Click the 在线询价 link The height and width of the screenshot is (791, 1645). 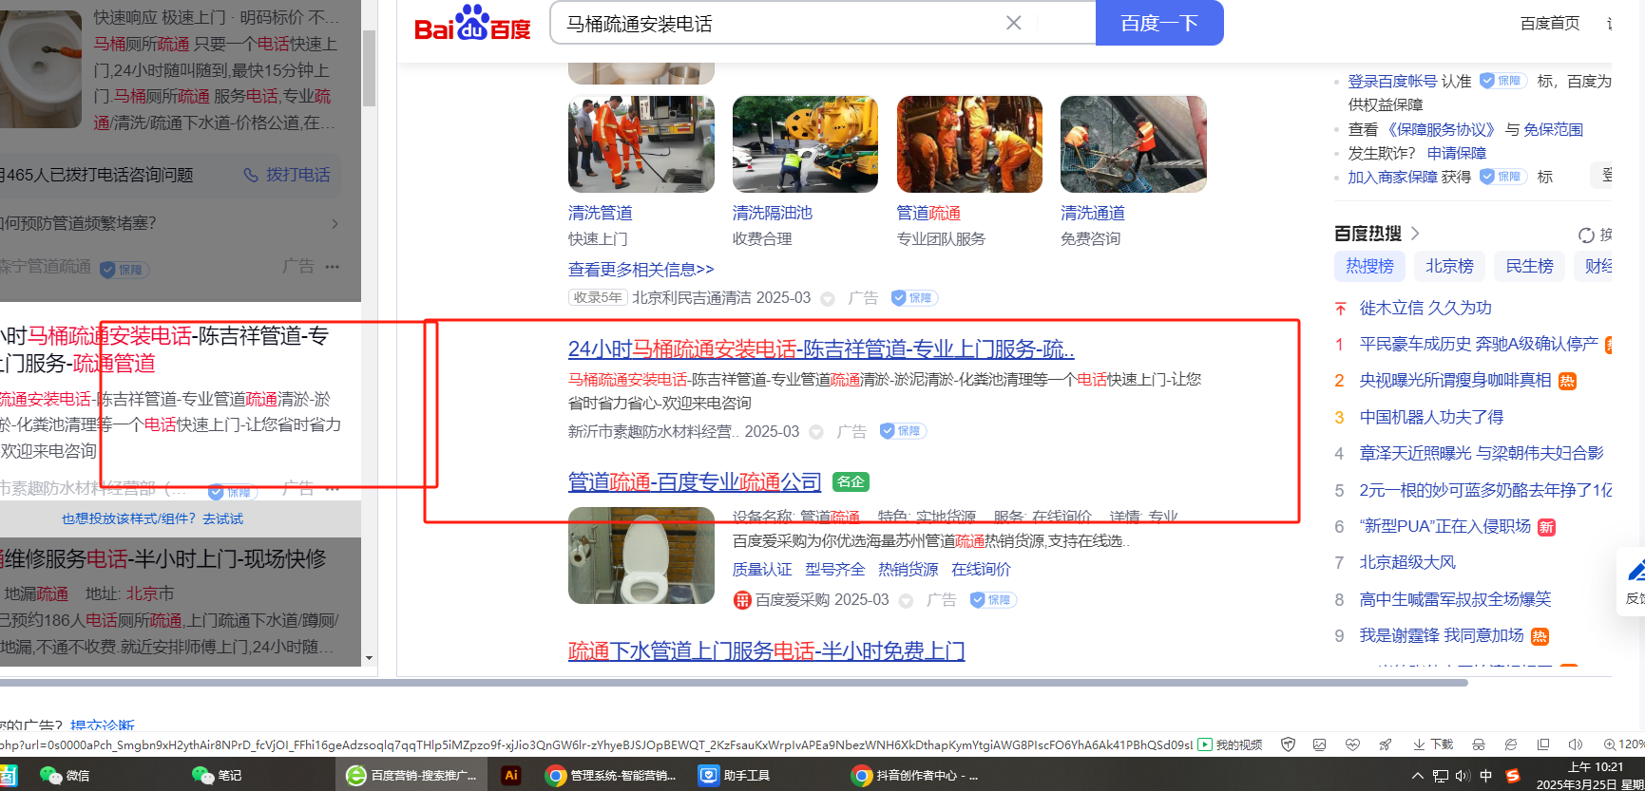(981, 569)
